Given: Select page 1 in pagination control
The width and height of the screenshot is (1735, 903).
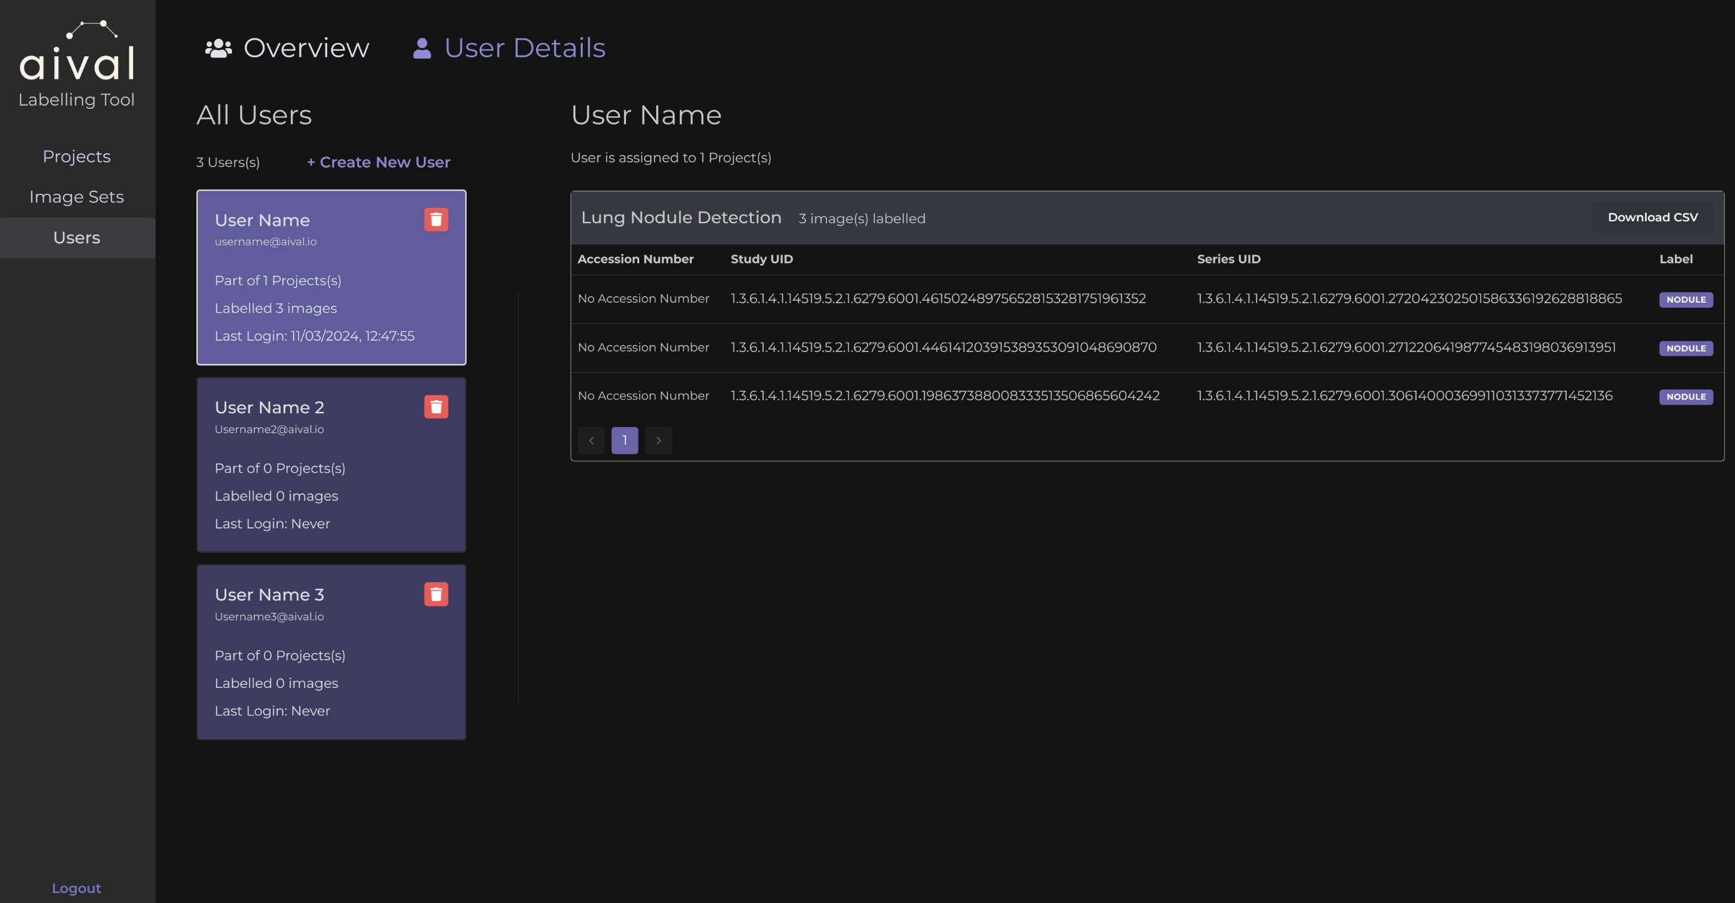Looking at the screenshot, I should [x=624, y=440].
